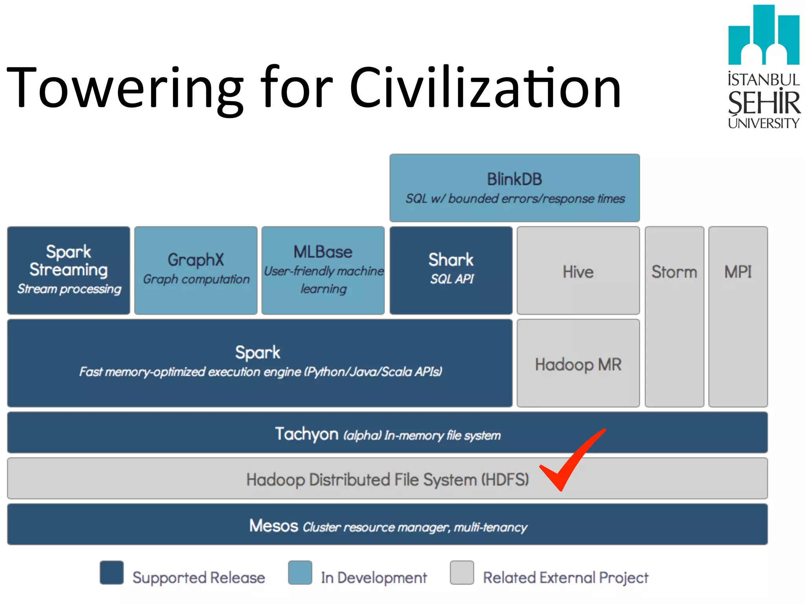
Task: Click the MPI column
Action: click(738, 317)
